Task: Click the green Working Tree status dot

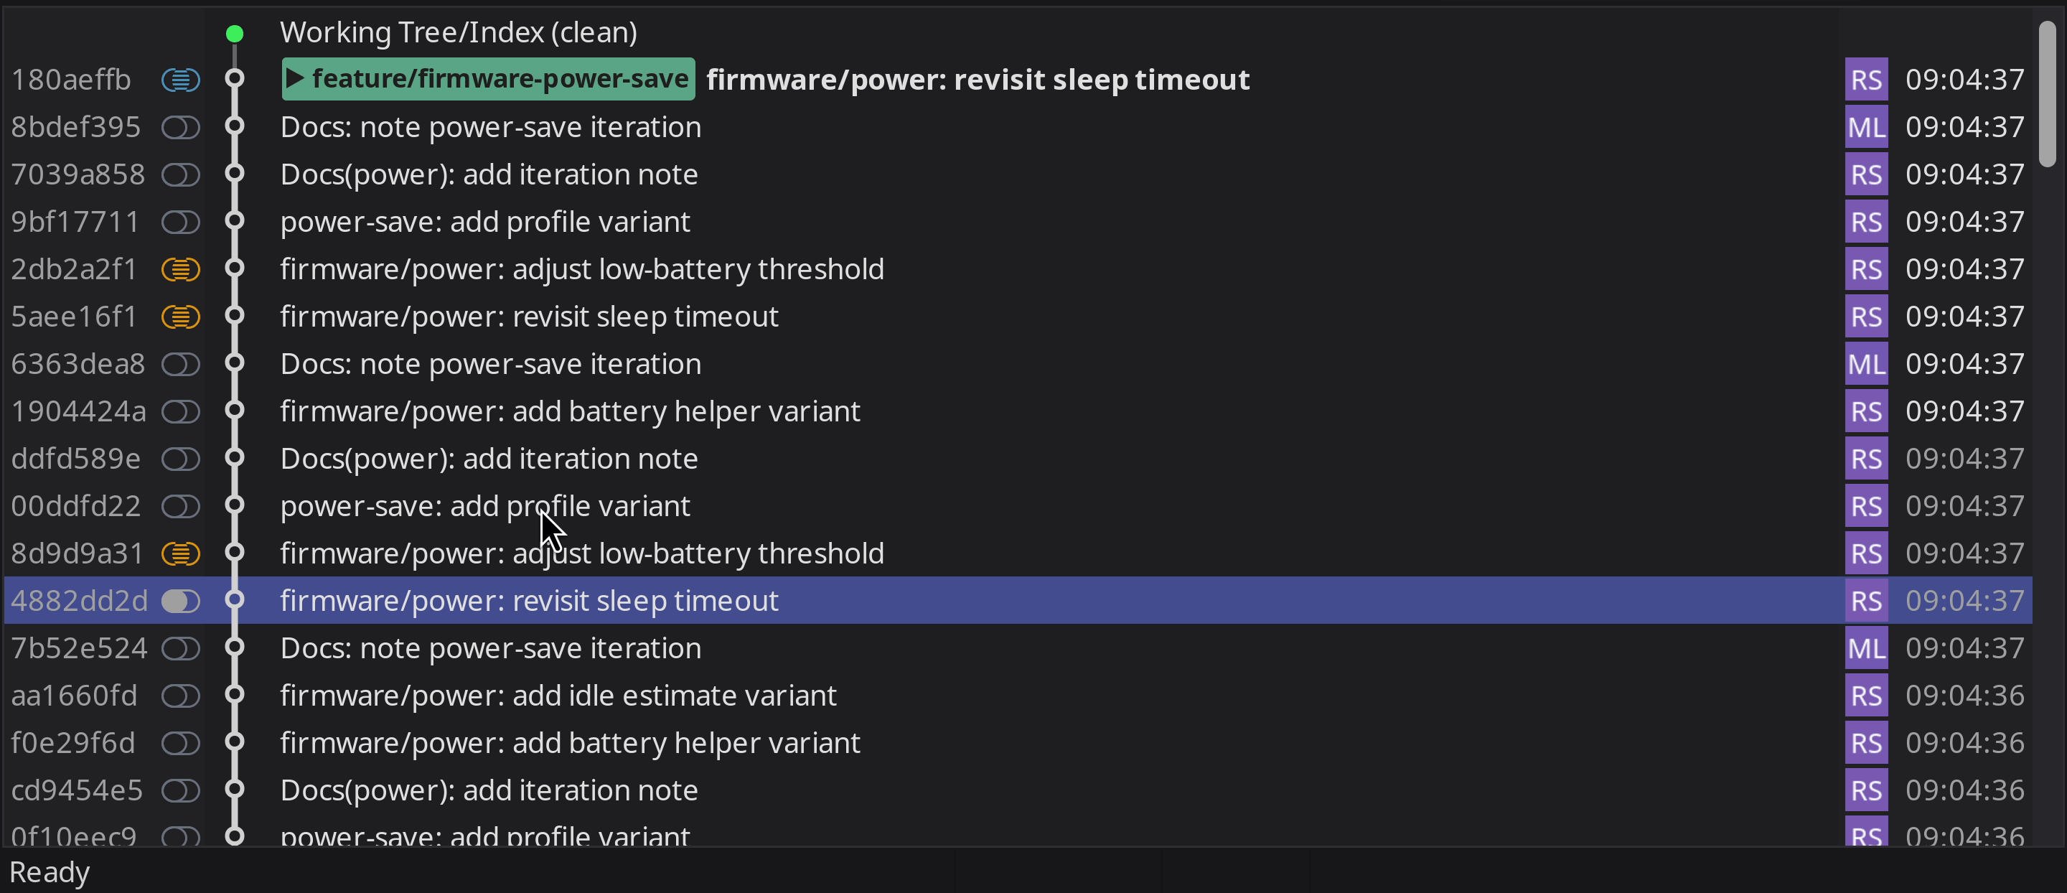Action: point(234,33)
